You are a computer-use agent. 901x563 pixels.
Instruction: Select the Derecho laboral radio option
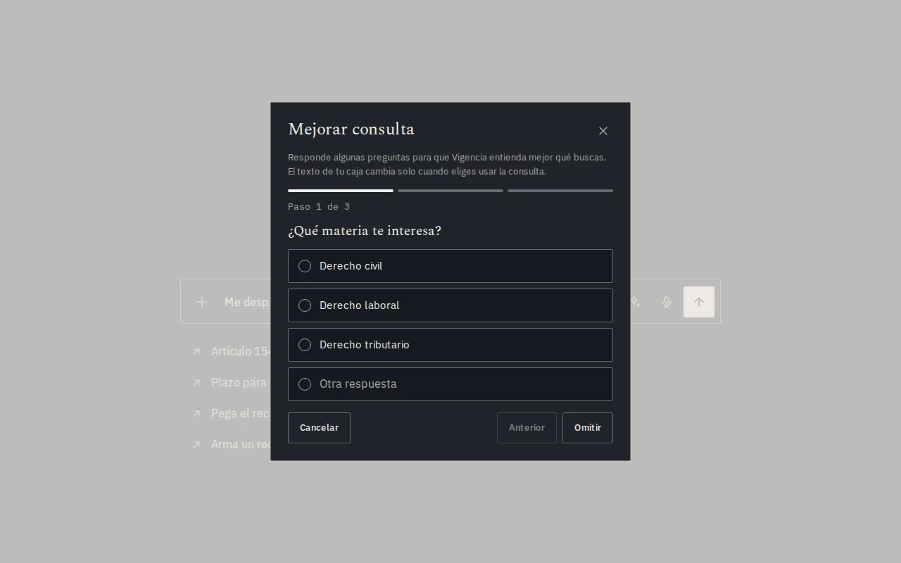point(450,305)
